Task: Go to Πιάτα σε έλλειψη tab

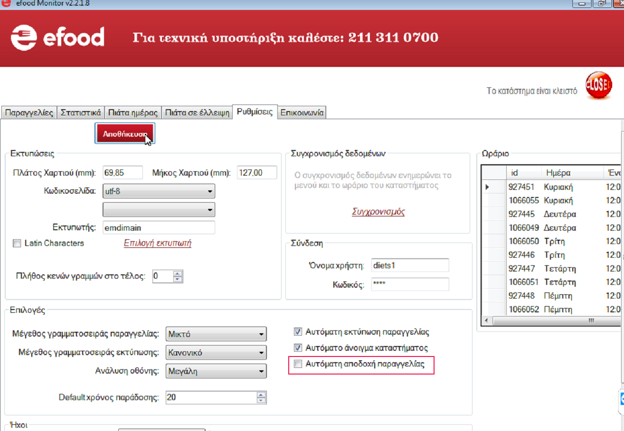Action: [197, 113]
